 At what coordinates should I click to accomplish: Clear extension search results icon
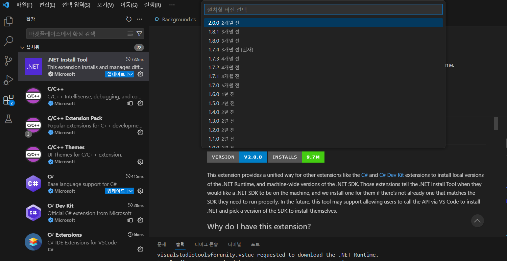(x=130, y=33)
